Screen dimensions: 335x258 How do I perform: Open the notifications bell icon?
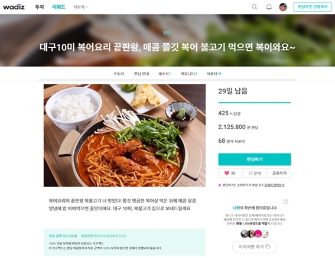[269, 7]
